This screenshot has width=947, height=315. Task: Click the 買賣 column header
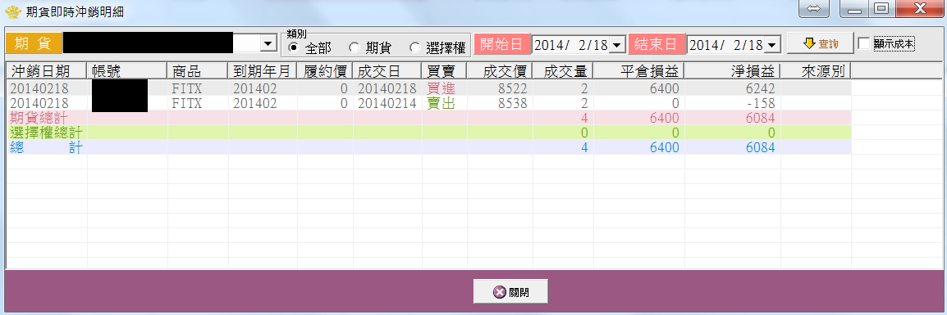(x=445, y=71)
